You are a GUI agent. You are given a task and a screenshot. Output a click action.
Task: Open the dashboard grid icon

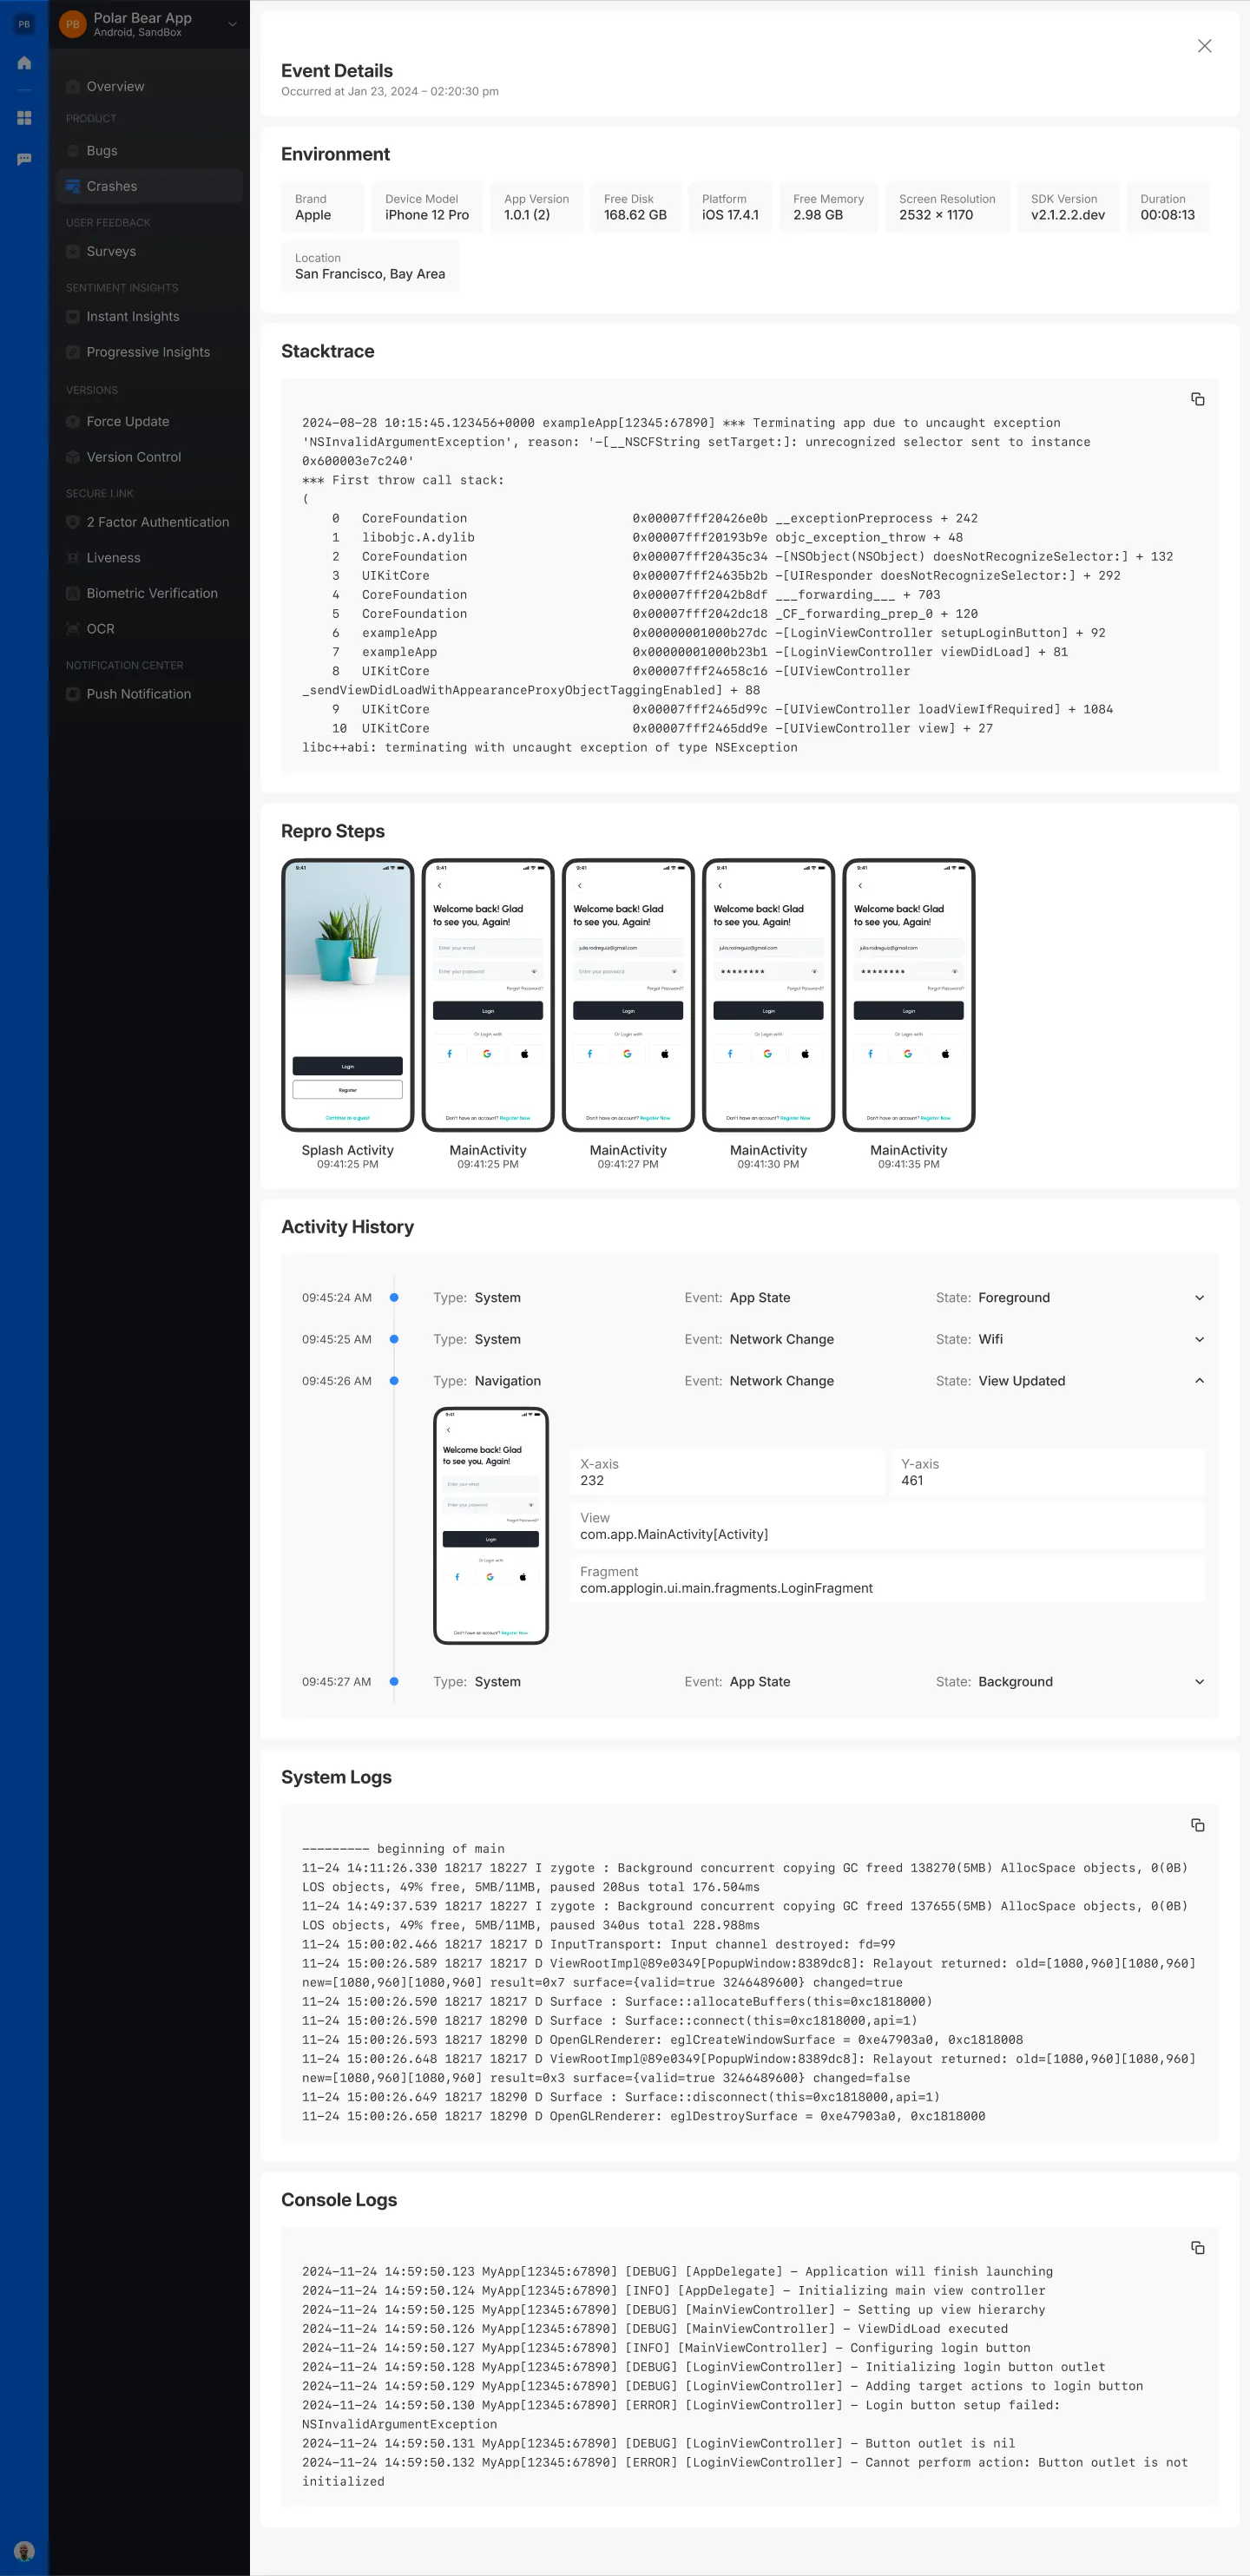point(24,118)
